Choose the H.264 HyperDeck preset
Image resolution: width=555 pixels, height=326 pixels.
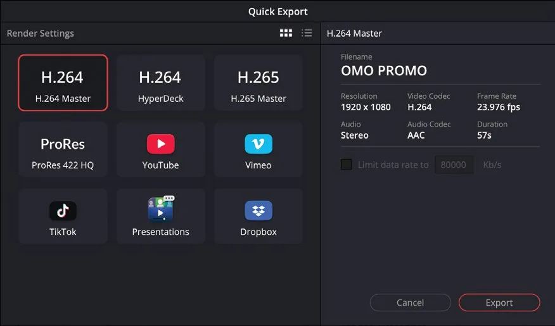(x=161, y=83)
